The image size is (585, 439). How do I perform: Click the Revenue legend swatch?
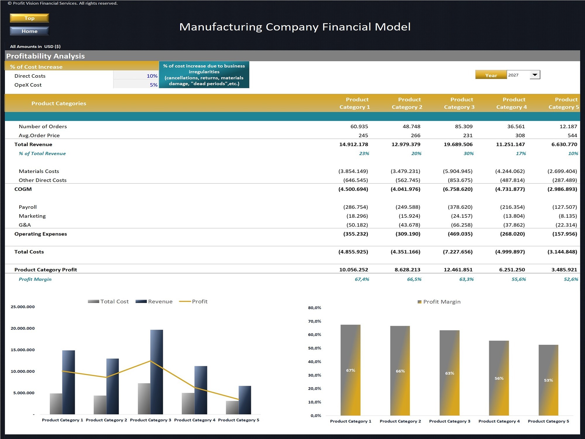click(141, 301)
